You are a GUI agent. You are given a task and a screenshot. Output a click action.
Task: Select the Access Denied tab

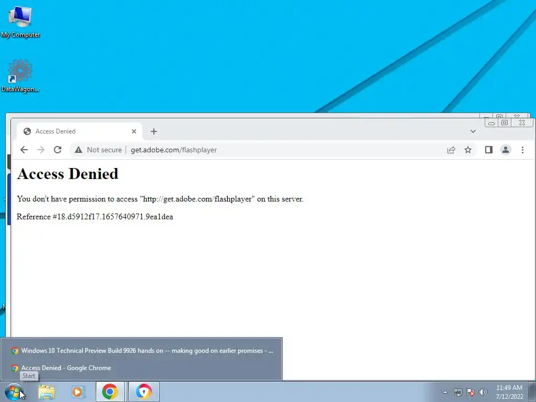click(x=80, y=131)
